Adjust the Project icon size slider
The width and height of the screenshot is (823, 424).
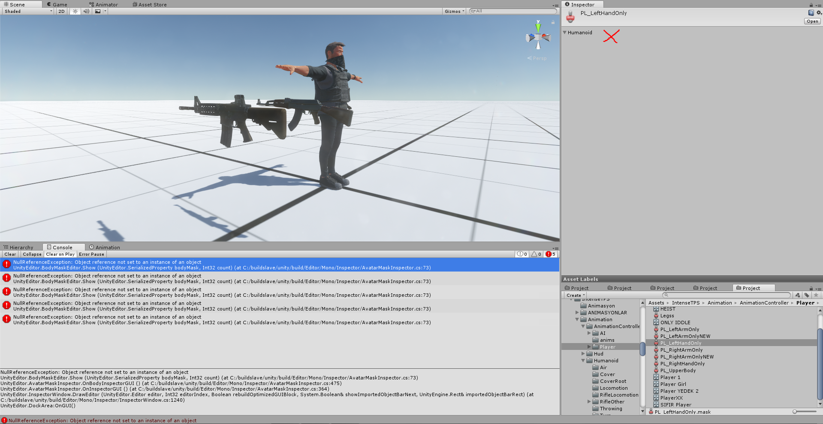(804, 412)
